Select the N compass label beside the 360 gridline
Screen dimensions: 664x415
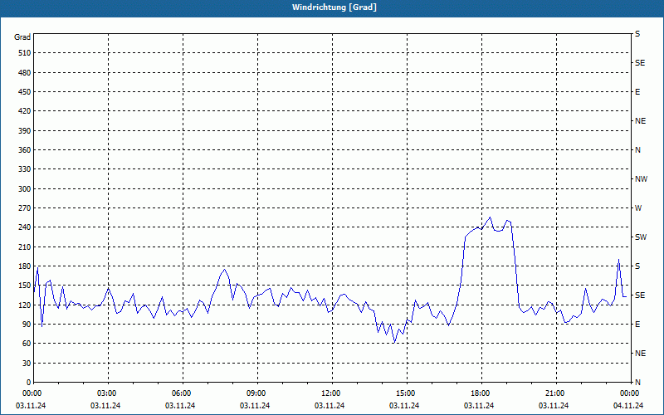[638, 150]
